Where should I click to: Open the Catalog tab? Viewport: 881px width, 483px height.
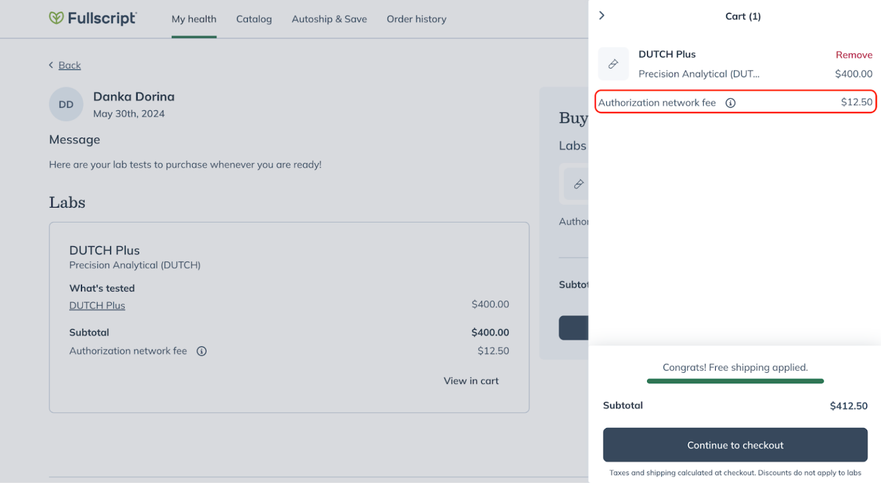click(254, 19)
